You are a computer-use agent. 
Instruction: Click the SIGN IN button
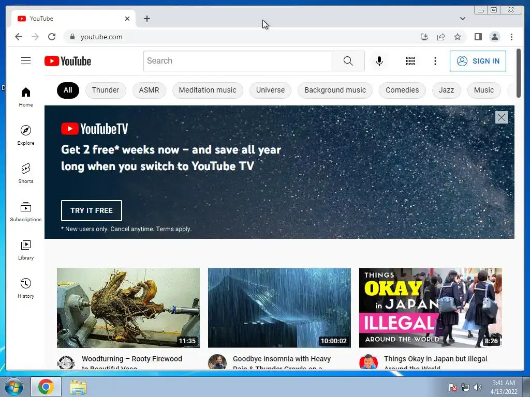478,61
